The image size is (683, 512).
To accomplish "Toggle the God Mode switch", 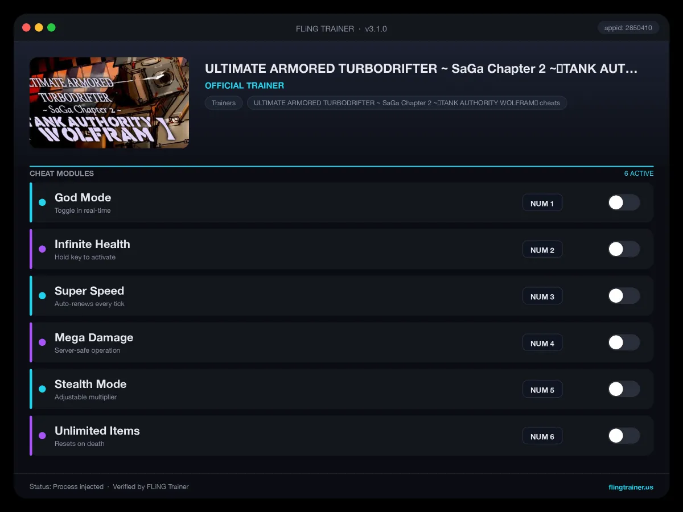I will point(624,203).
